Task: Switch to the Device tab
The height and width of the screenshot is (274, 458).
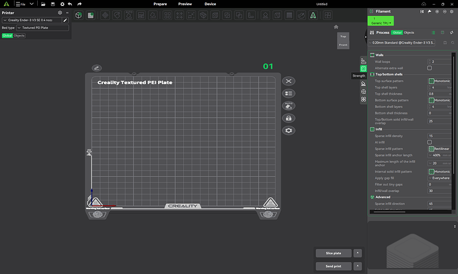Action: pyautogui.click(x=210, y=4)
